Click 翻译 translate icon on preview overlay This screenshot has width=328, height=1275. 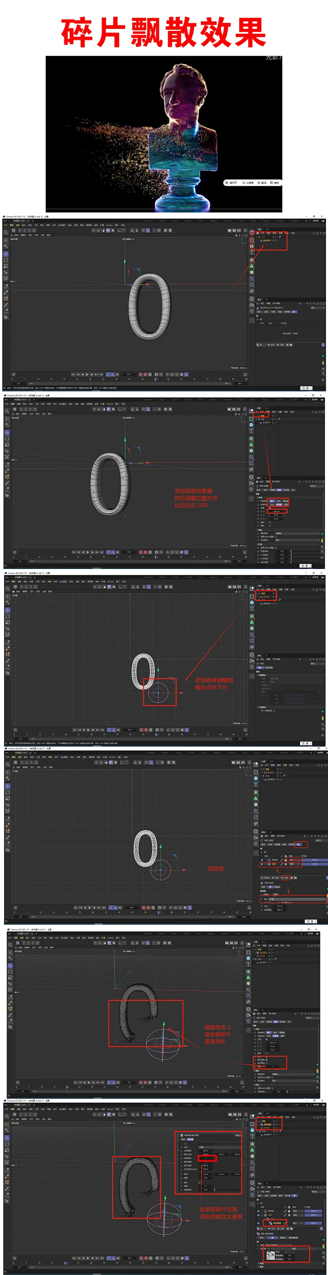click(x=262, y=183)
